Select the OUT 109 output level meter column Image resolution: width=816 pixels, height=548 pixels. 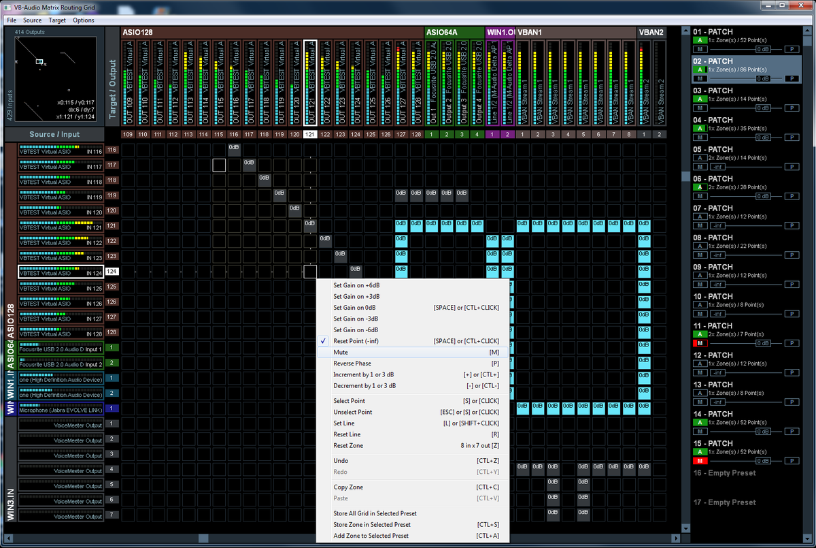(128, 82)
